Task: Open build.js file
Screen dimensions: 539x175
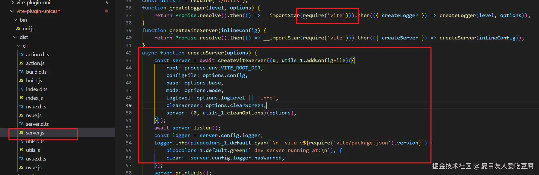Action: [34, 81]
